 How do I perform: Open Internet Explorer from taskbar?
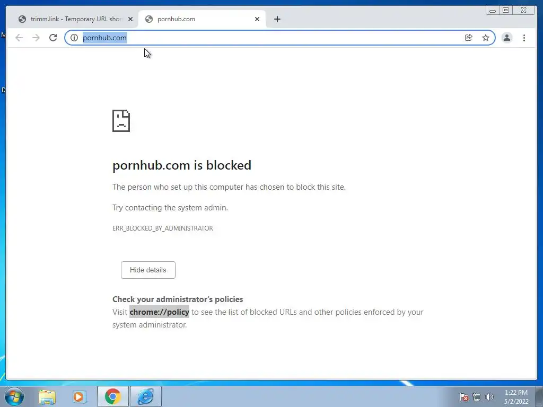click(x=145, y=396)
